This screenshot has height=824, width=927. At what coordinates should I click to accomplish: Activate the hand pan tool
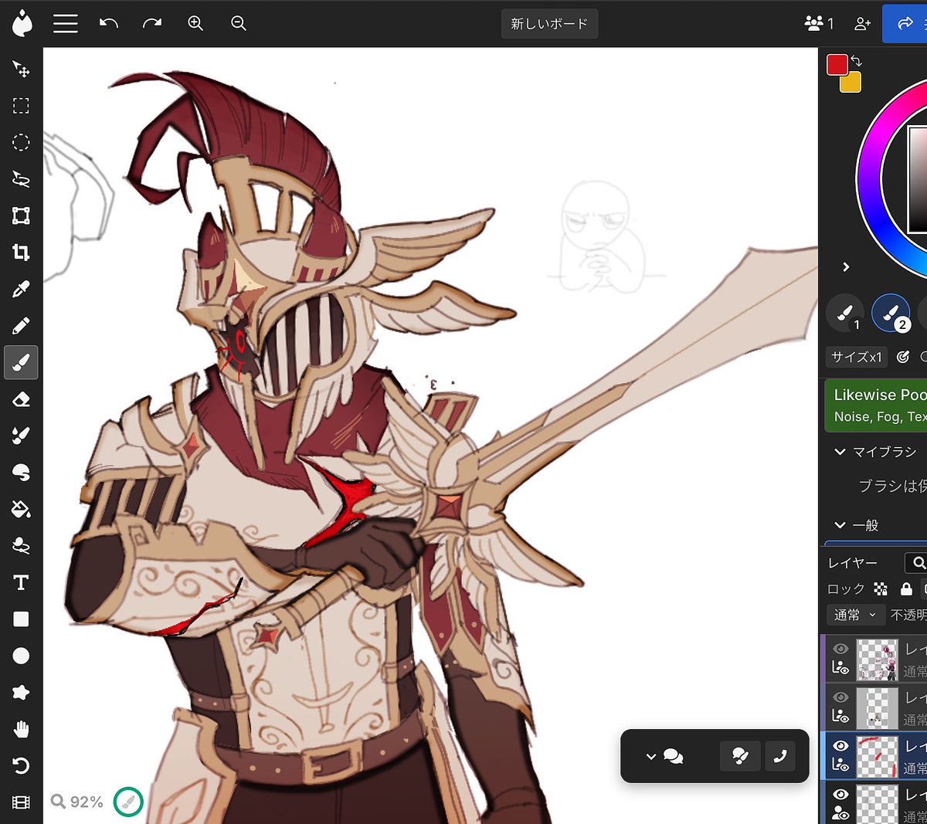tap(21, 729)
